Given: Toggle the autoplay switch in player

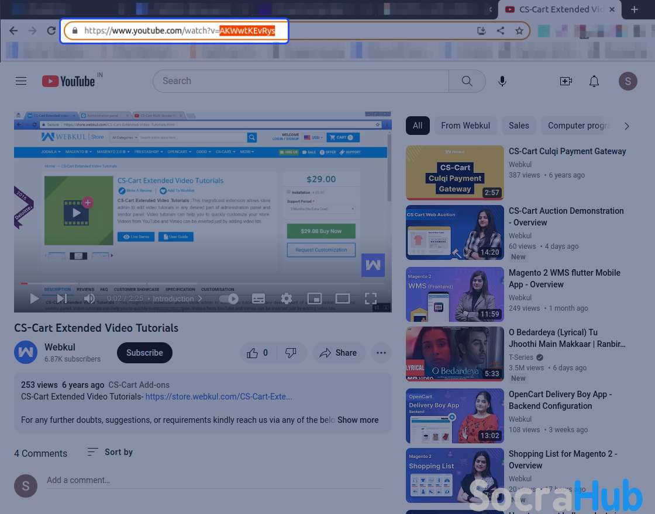Looking at the screenshot, I should tap(229, 298).
